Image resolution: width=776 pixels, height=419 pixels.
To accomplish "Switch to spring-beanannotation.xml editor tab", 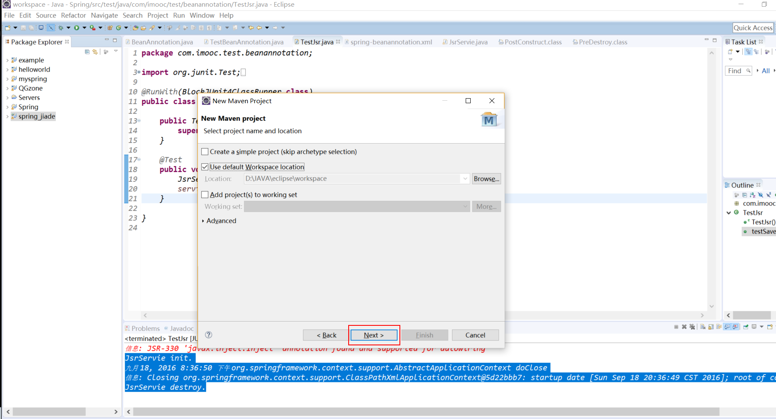I will click(388, 42).
